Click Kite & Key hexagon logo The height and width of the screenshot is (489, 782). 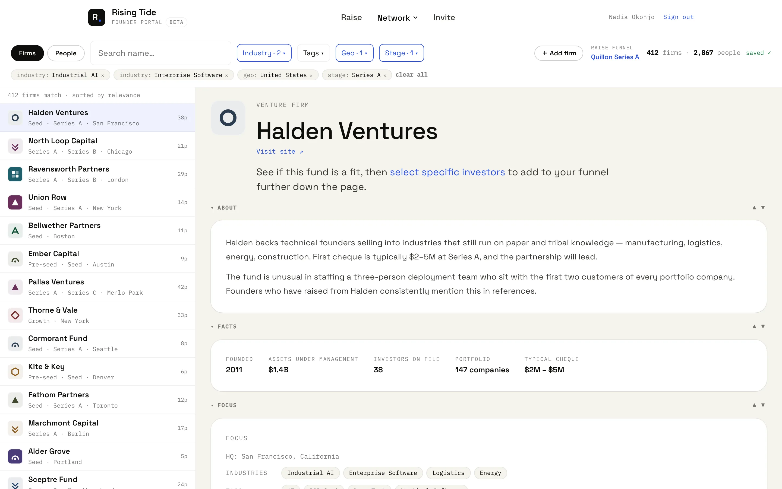pyautogui.click(x=15, y=371)
